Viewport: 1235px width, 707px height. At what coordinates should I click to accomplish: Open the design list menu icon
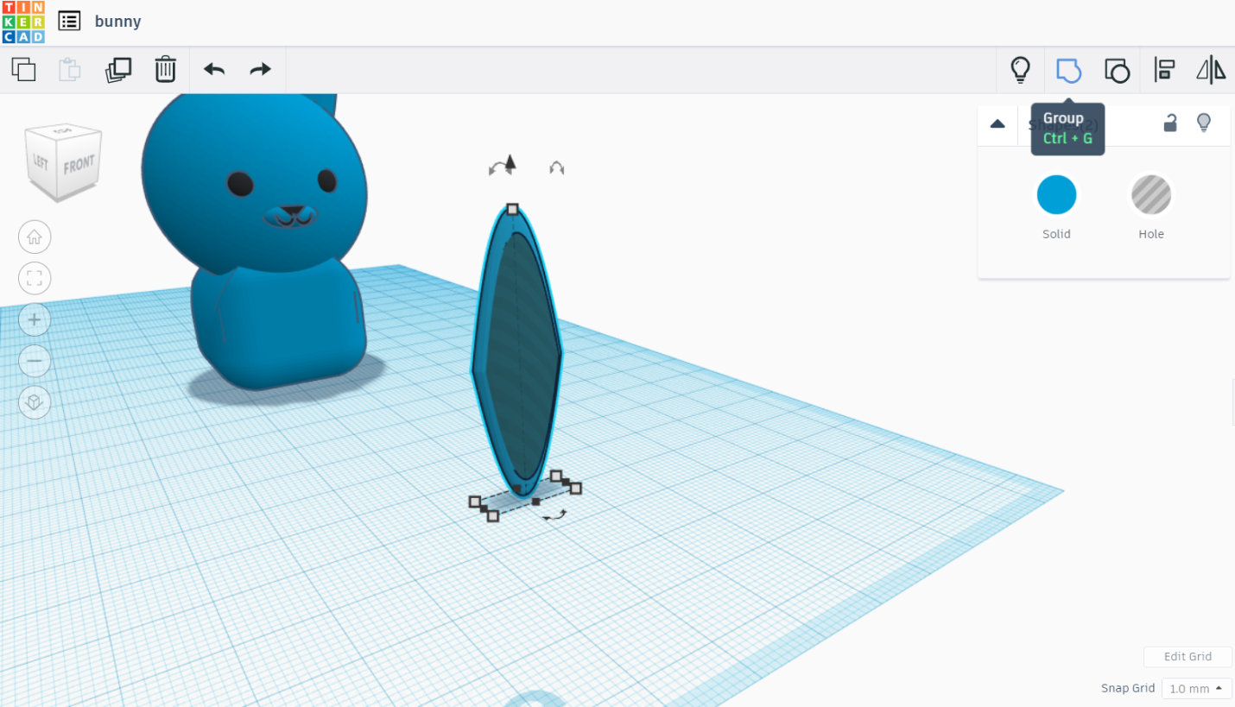point(69,22)
